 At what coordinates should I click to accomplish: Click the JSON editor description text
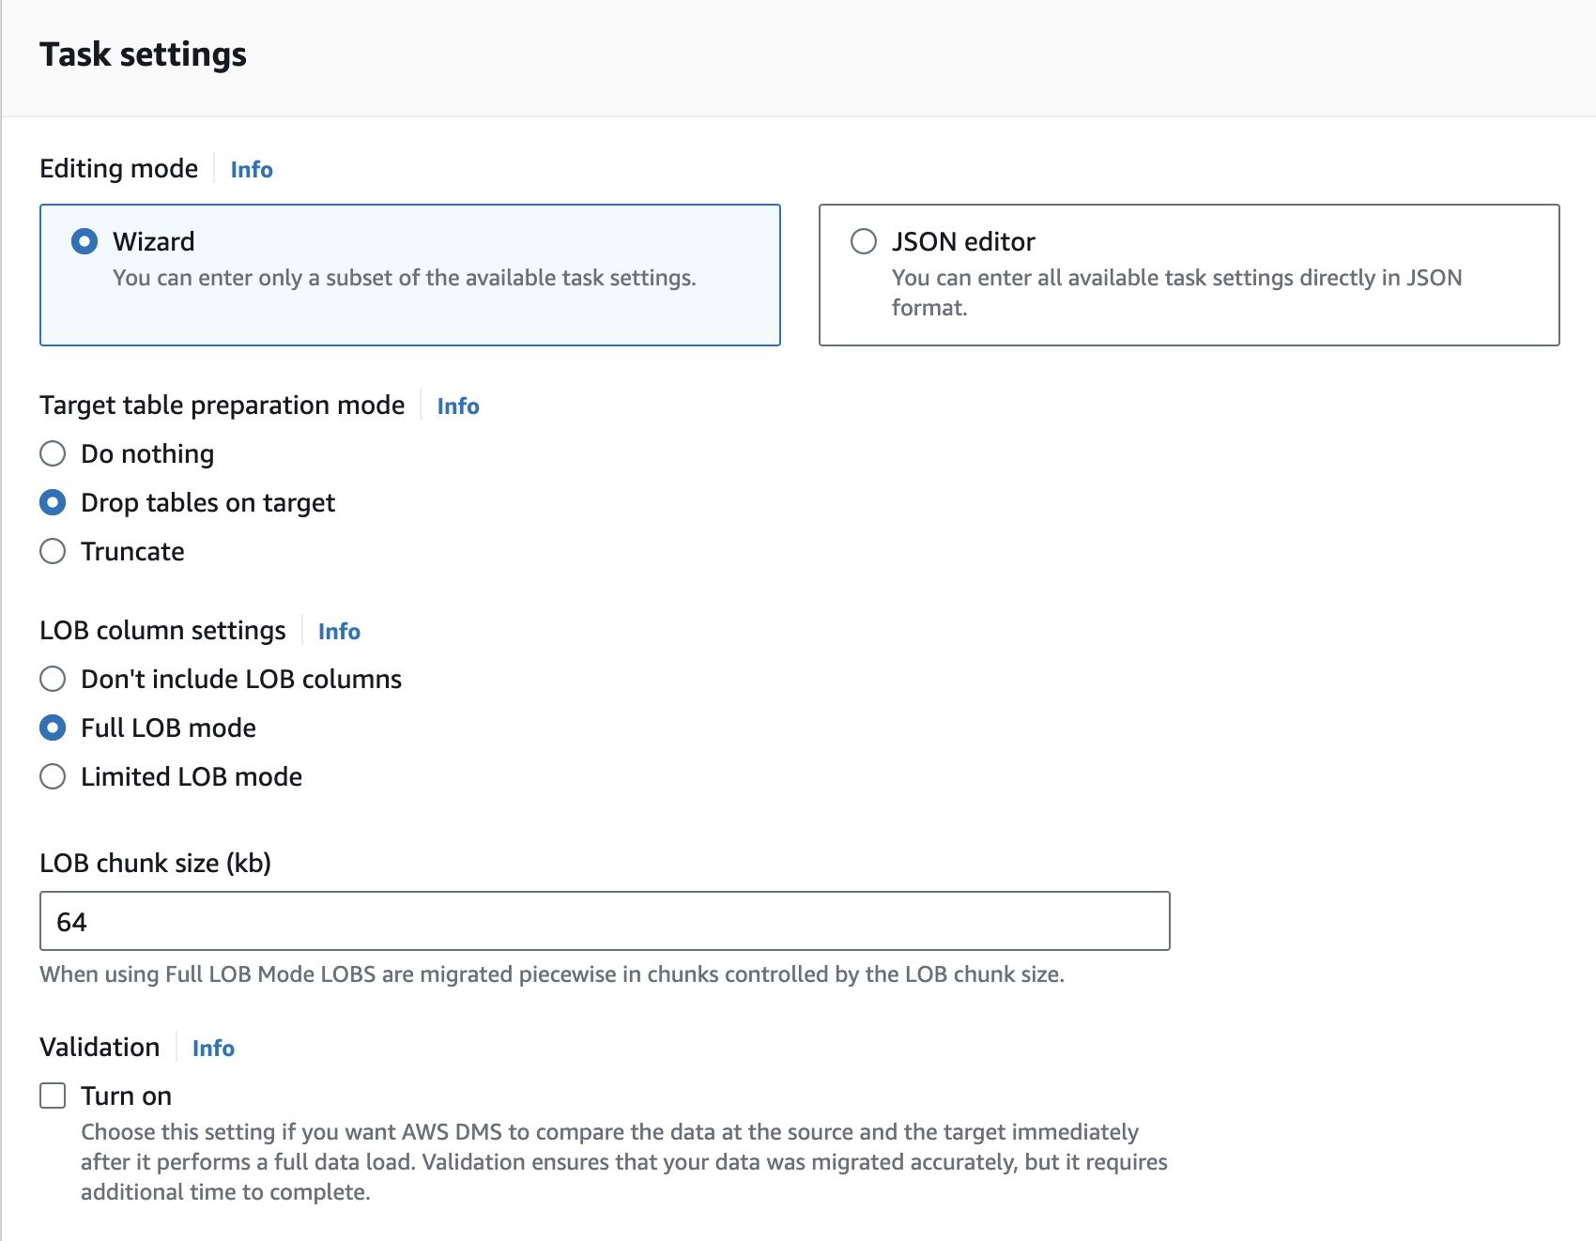click(1176, 292)
